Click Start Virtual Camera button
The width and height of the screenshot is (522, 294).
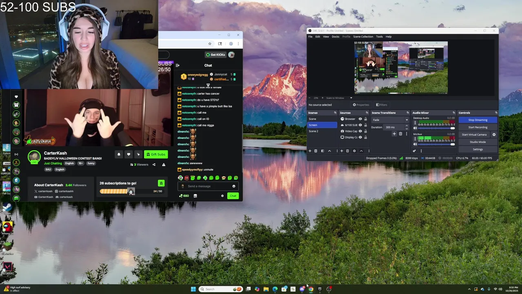click(x=474, y=134)
